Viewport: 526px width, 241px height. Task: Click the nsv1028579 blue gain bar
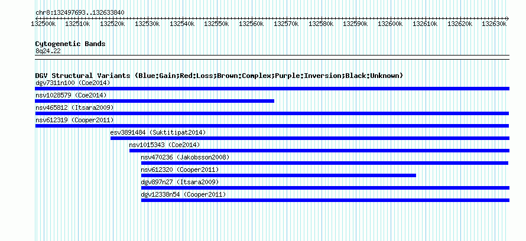(155, 101)
